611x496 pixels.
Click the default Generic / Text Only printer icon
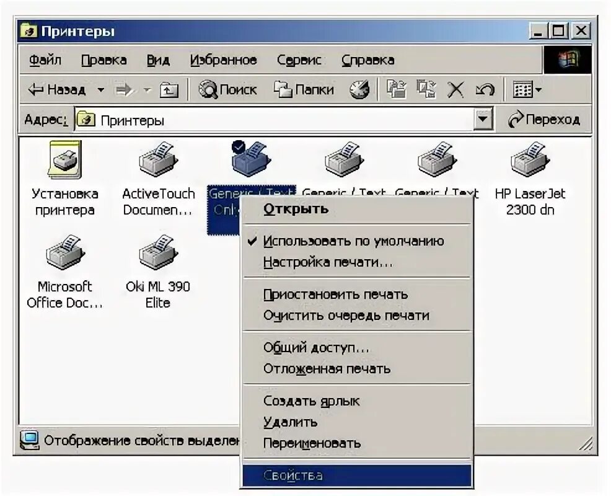[250, 159]
